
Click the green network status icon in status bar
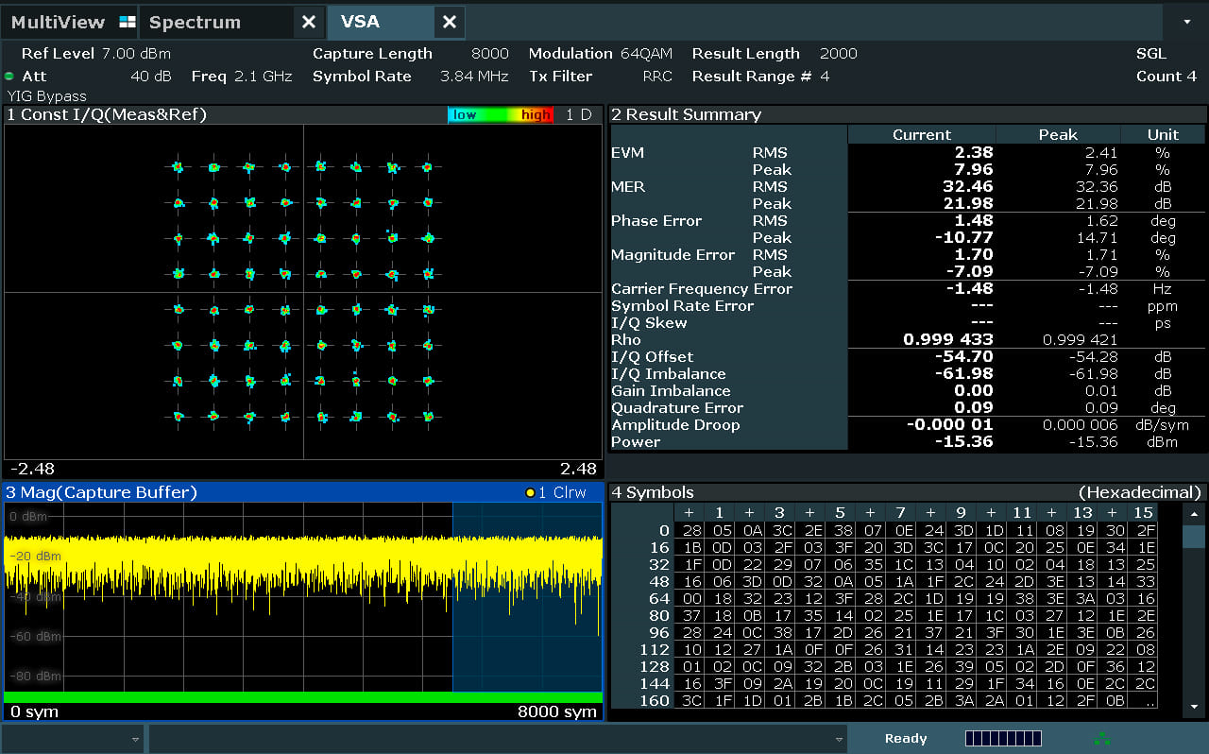click(1101, 738)
